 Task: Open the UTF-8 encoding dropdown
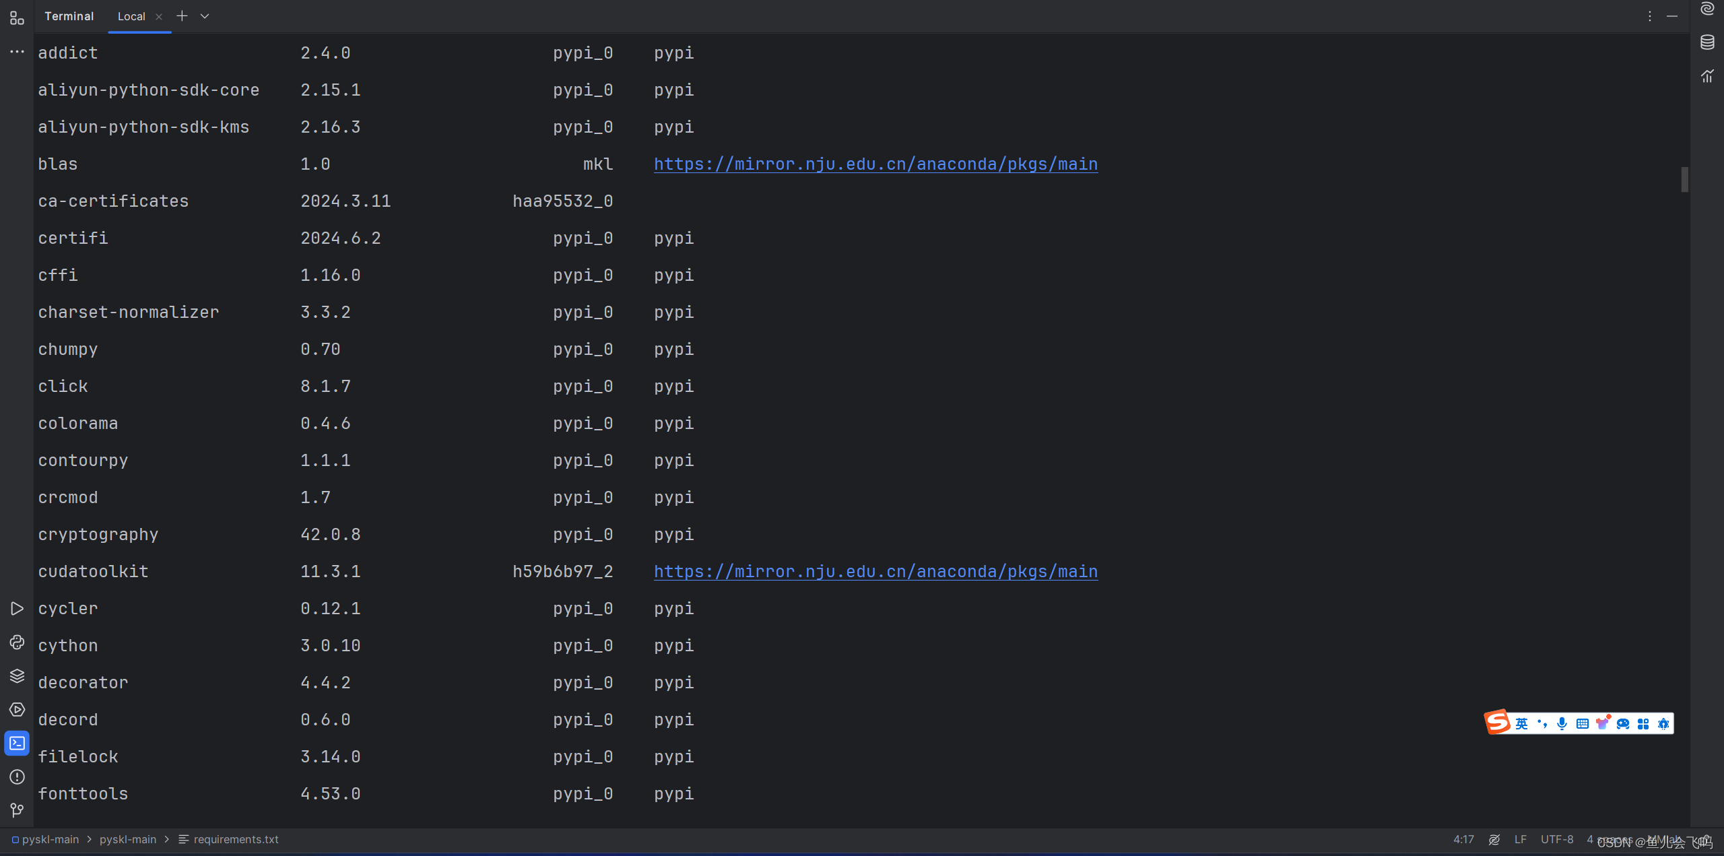click(x=1556, y=839)
